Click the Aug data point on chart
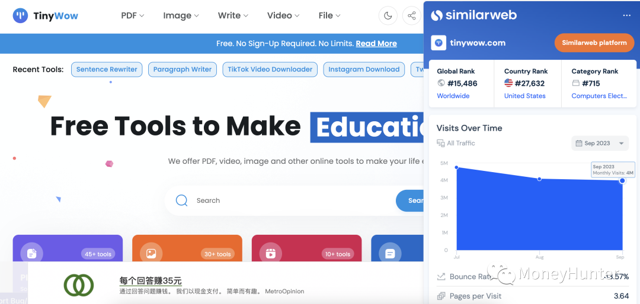The height and width of the screenshot is (304, 640). click(x=539, y=179)
